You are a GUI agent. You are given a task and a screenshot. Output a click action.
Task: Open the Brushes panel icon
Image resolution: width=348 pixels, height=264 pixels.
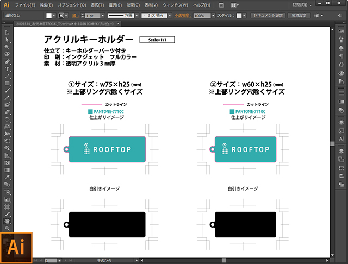pyautogui.click(x=341, y=40)
